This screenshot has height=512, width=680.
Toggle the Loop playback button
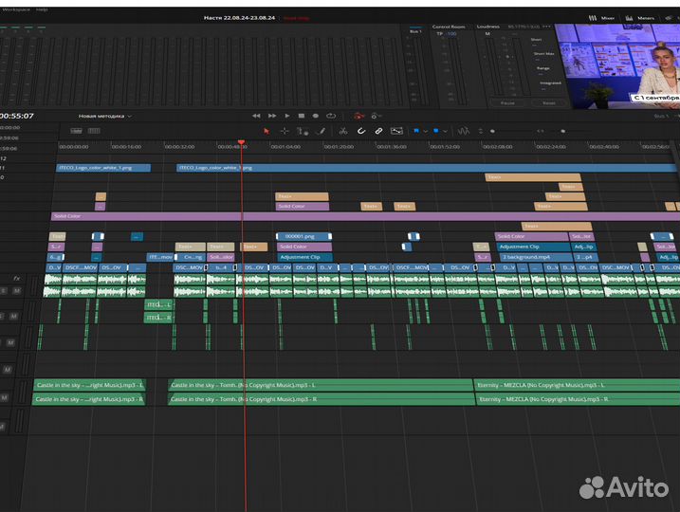[330, 116]
